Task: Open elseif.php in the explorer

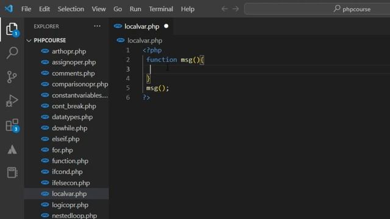Action: 66,139
